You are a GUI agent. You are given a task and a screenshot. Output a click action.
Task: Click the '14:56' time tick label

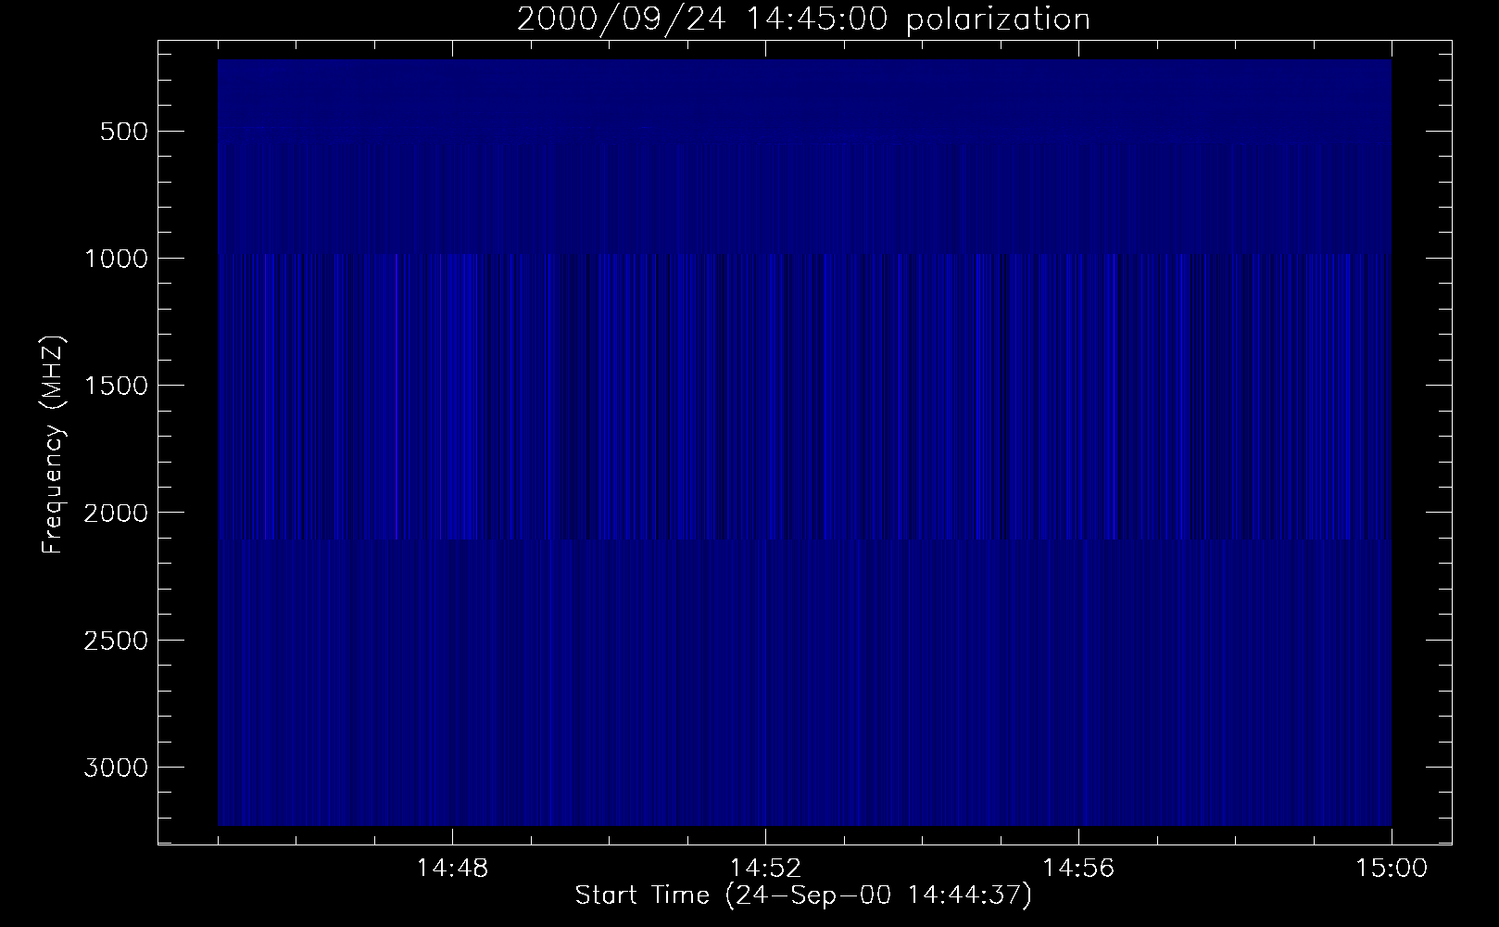pos(1078,869)
